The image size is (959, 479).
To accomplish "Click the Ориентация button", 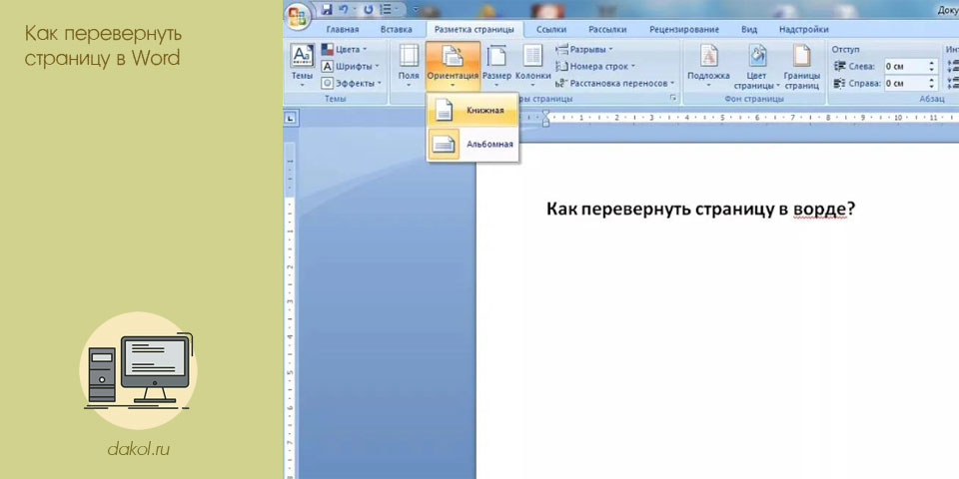I will [453, 66].
